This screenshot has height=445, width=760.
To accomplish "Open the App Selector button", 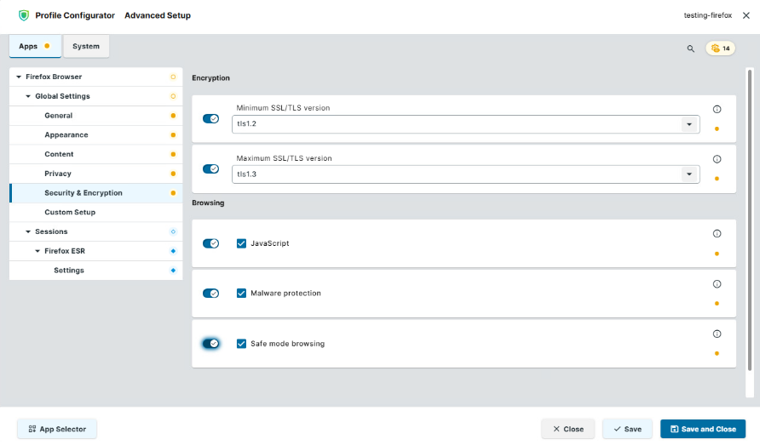I will click(57, 429).
